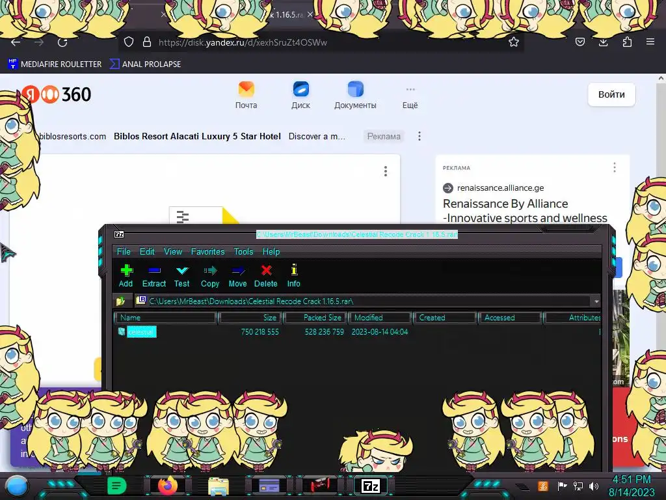The image size is (666, 500).
Task: Click the Copy toolbar icon in 7-Zip
Action: coord(210,275)
